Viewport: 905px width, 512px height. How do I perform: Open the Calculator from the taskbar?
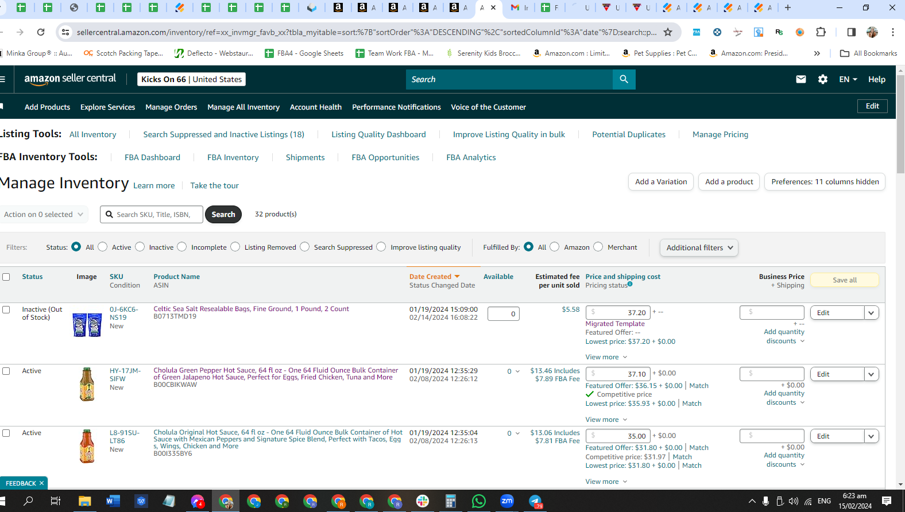point(450,501)
